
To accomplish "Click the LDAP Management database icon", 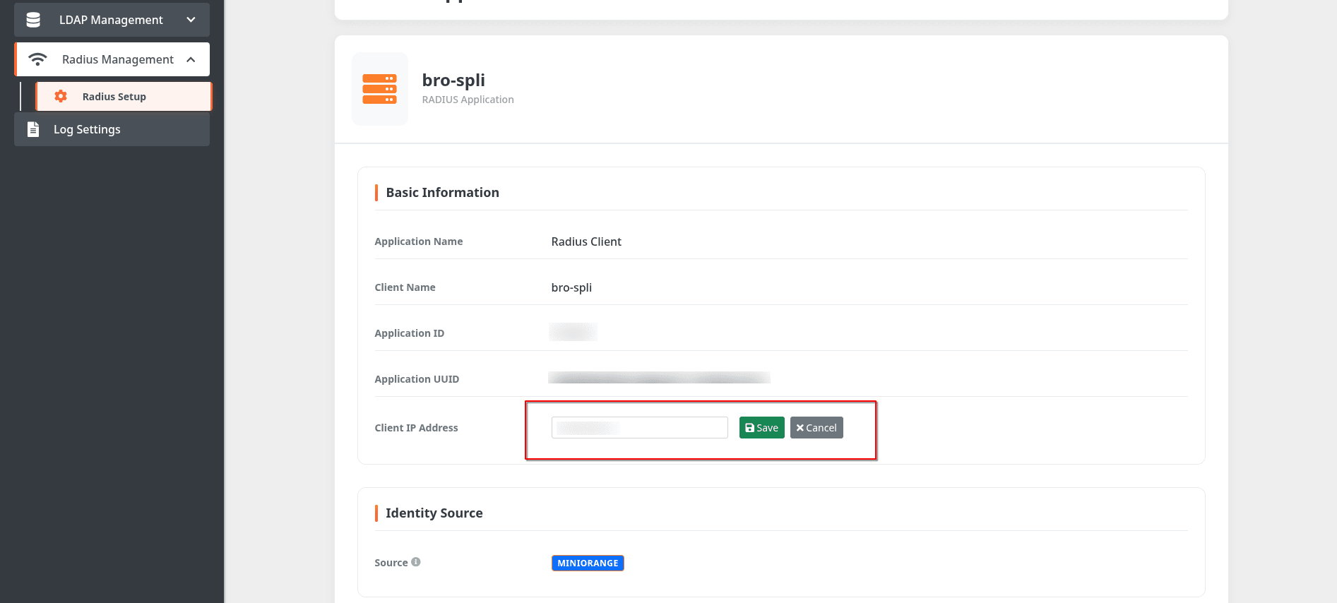I will 33,20.
